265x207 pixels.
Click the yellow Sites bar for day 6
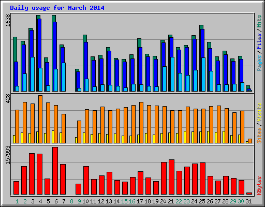(x=53, y=137)
